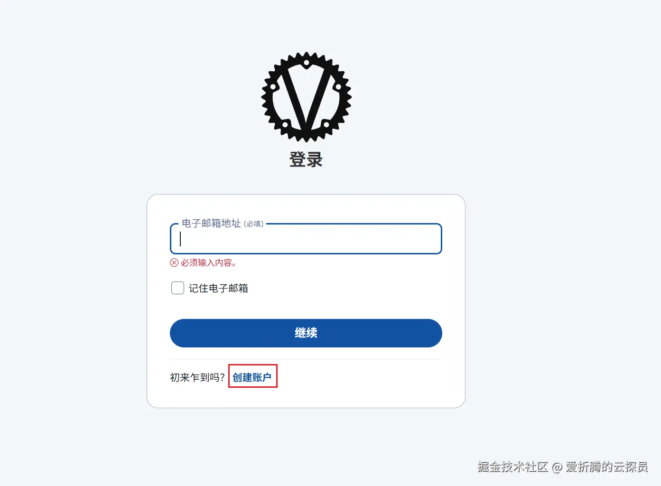This screenshot has height=486, width=661.
Task: Click the 必须输入内容 error message
Action: 208,263
